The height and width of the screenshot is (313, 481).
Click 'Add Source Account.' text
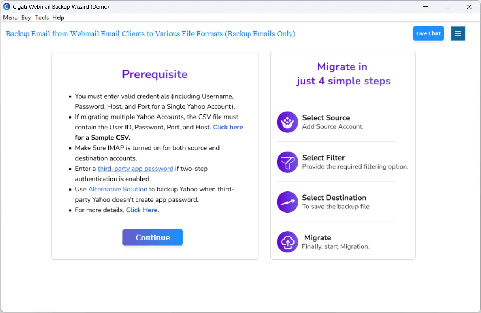333,127
